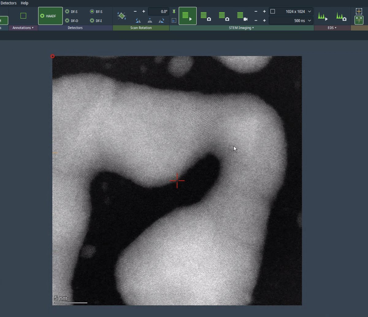Select the selection region tool above the crosshair icon

click(359, 11)
